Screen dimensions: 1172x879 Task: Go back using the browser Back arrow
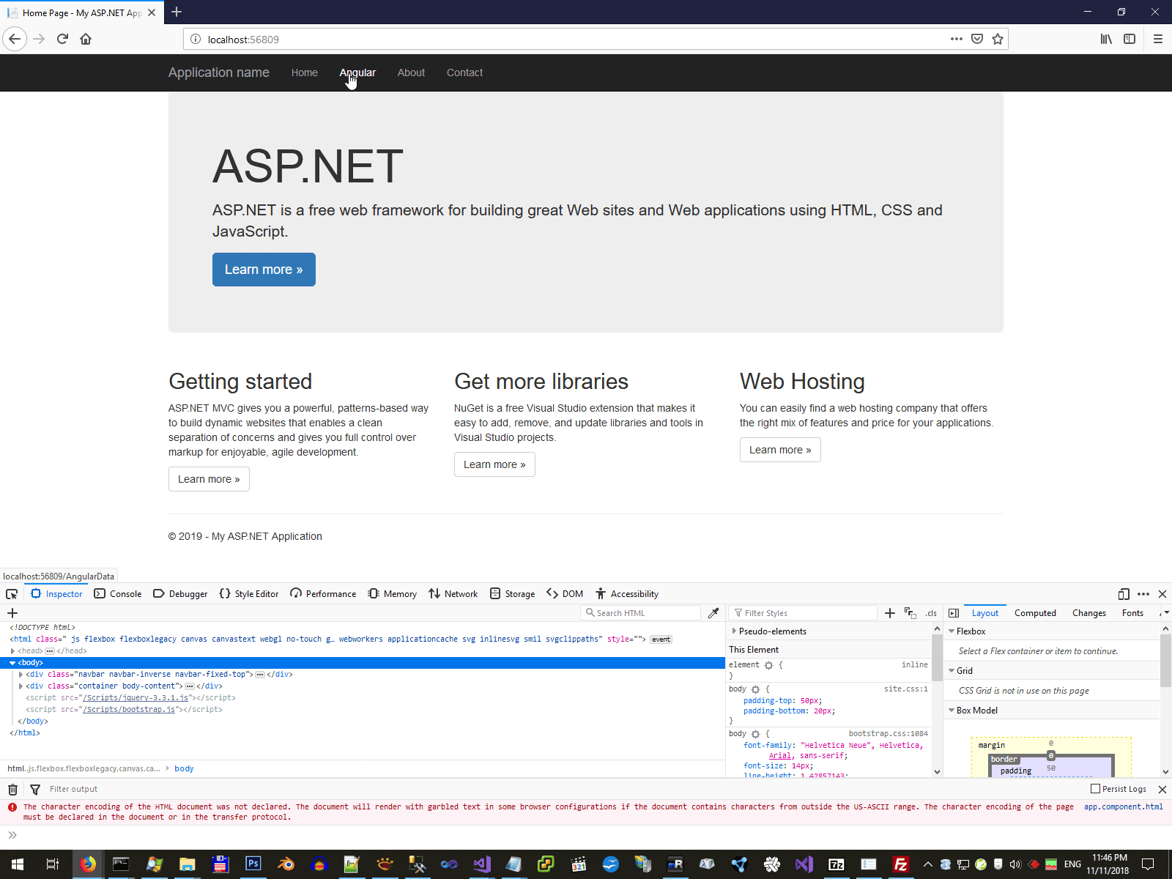[15, 39]
